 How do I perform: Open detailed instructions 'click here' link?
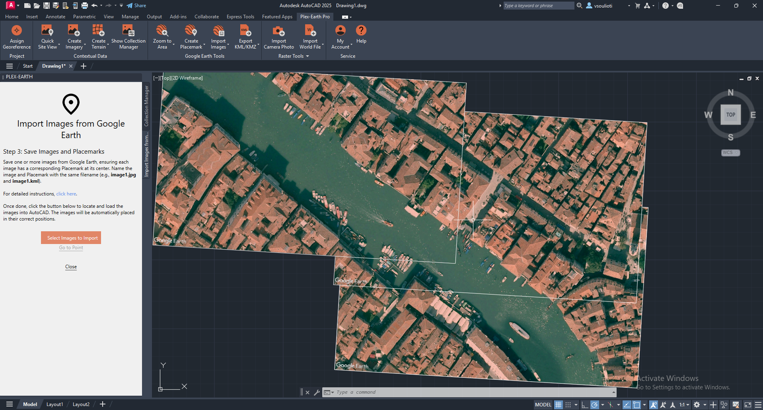pos(66,194)
